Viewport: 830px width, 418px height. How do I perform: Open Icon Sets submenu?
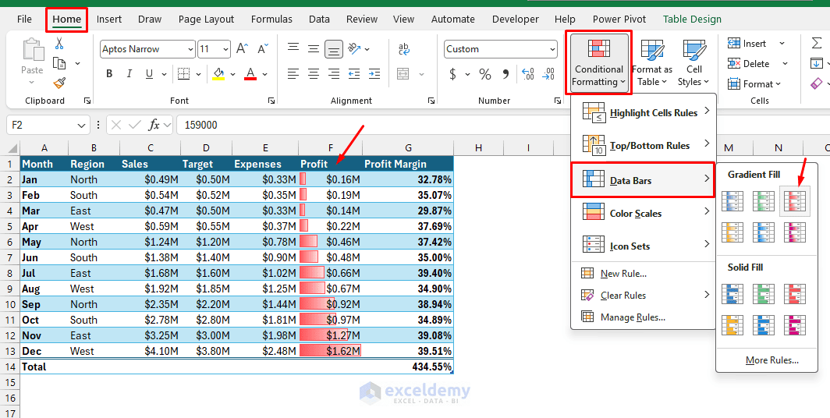(x=643, y=246)
